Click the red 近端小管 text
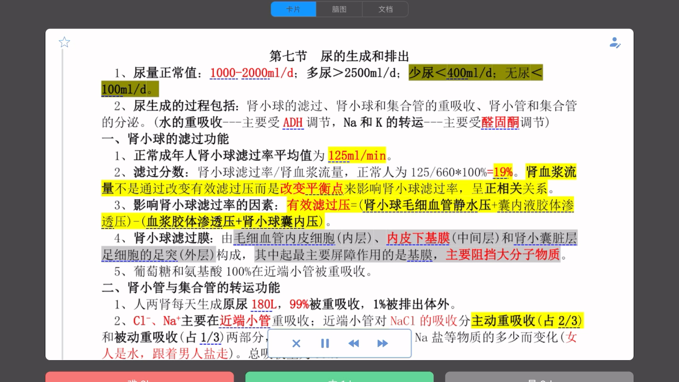 tap(245, 321)
